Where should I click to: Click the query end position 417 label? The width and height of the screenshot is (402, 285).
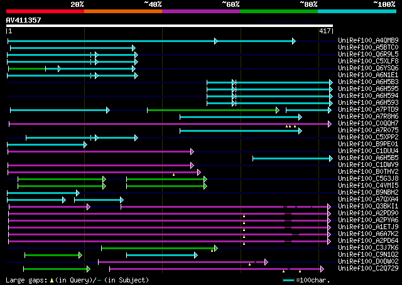coord(325,31)
